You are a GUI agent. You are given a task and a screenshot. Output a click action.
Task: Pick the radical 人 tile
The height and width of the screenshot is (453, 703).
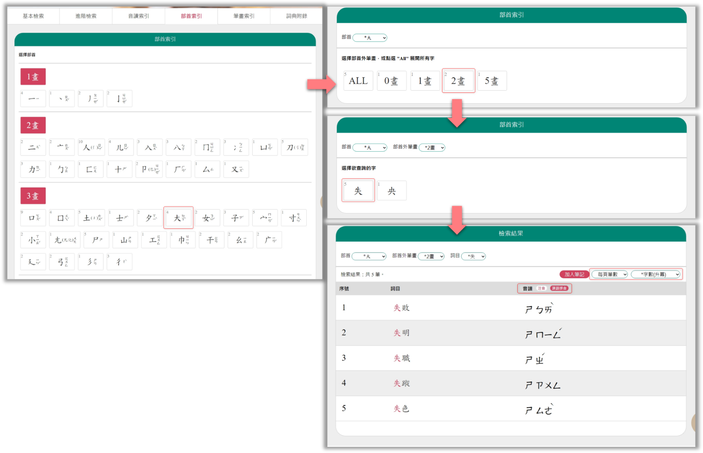click(91, 147)
